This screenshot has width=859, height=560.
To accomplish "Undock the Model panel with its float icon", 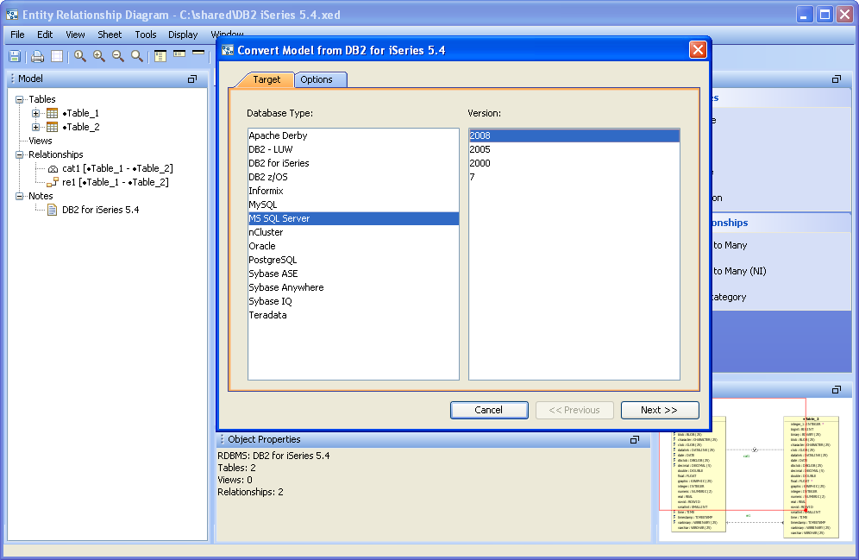I will pyautogui.click(x=191, y=79).
